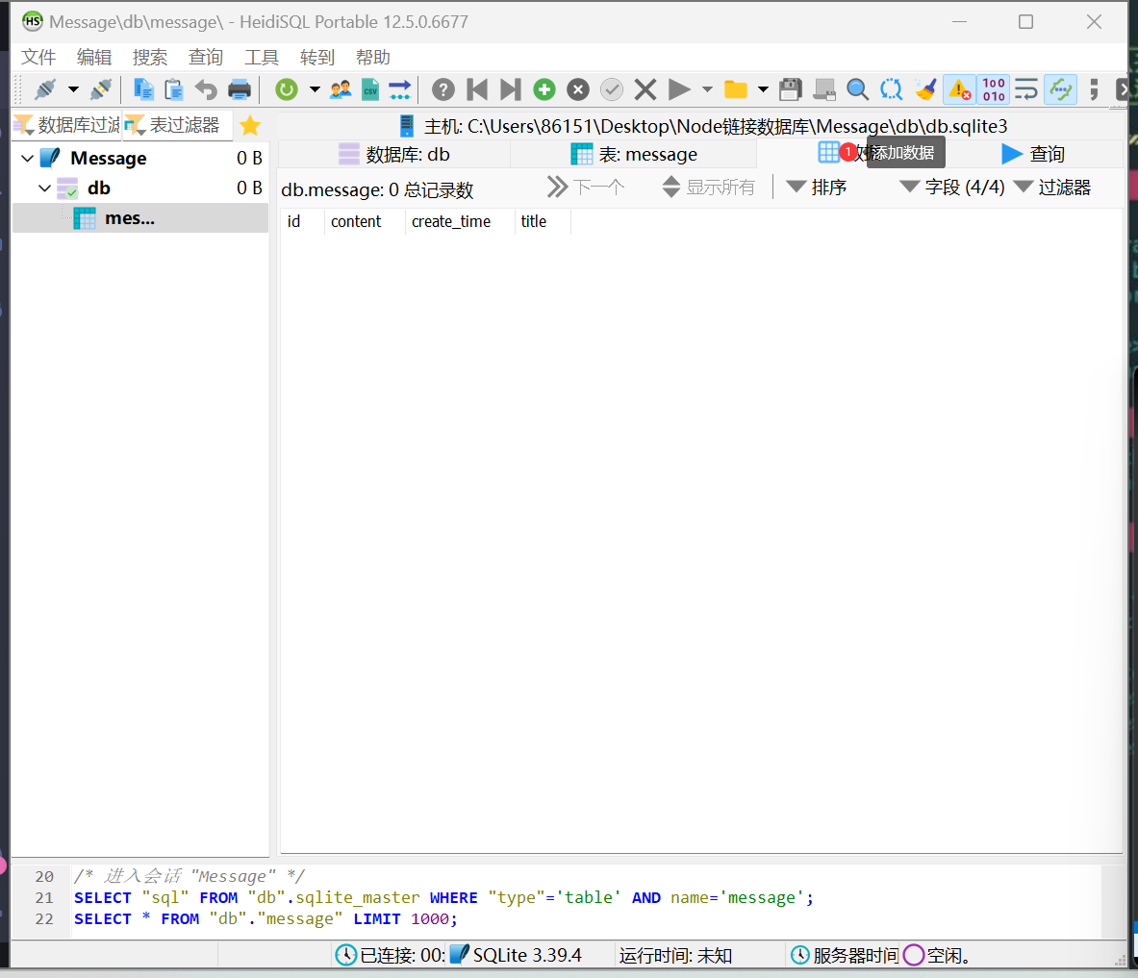
Task: Open the 转到 menu
Action: (x=317, y=58)
